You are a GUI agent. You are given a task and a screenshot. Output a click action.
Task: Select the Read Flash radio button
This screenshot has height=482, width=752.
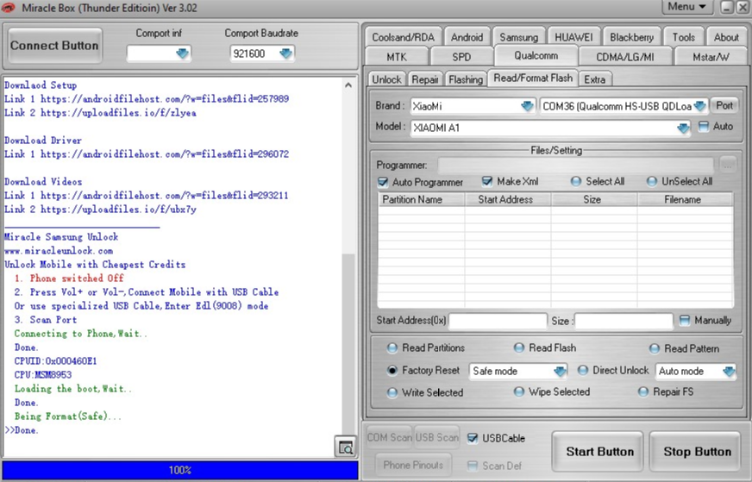(519, 348)
